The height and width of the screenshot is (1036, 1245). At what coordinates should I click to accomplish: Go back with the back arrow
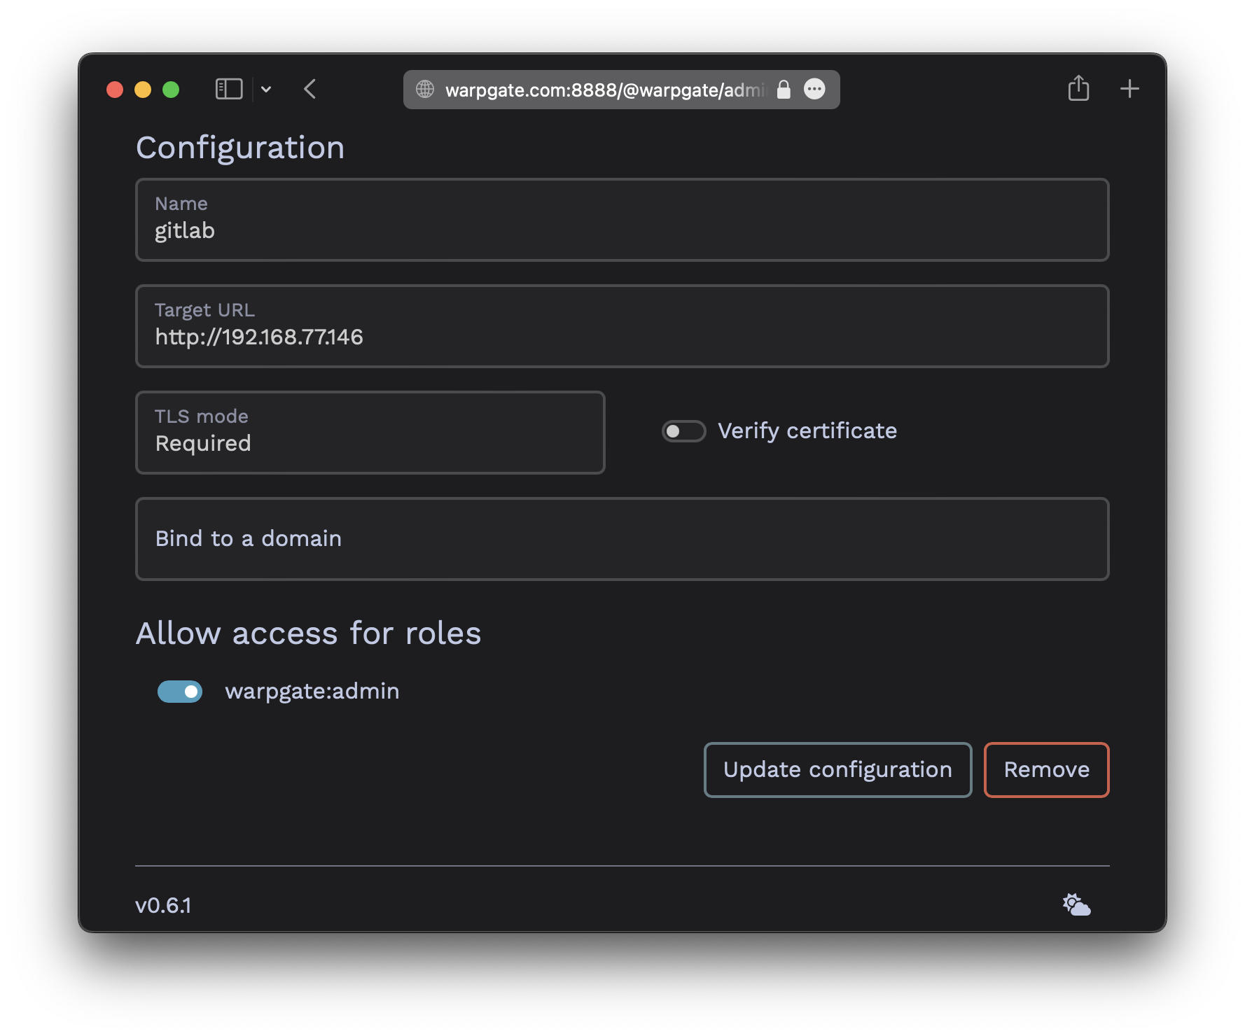tap(310, 89)
